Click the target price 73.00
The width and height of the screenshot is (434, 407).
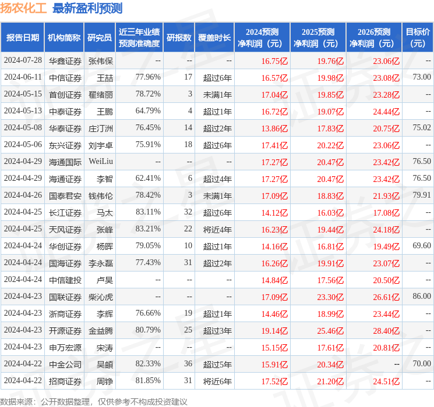click(422, 77)
